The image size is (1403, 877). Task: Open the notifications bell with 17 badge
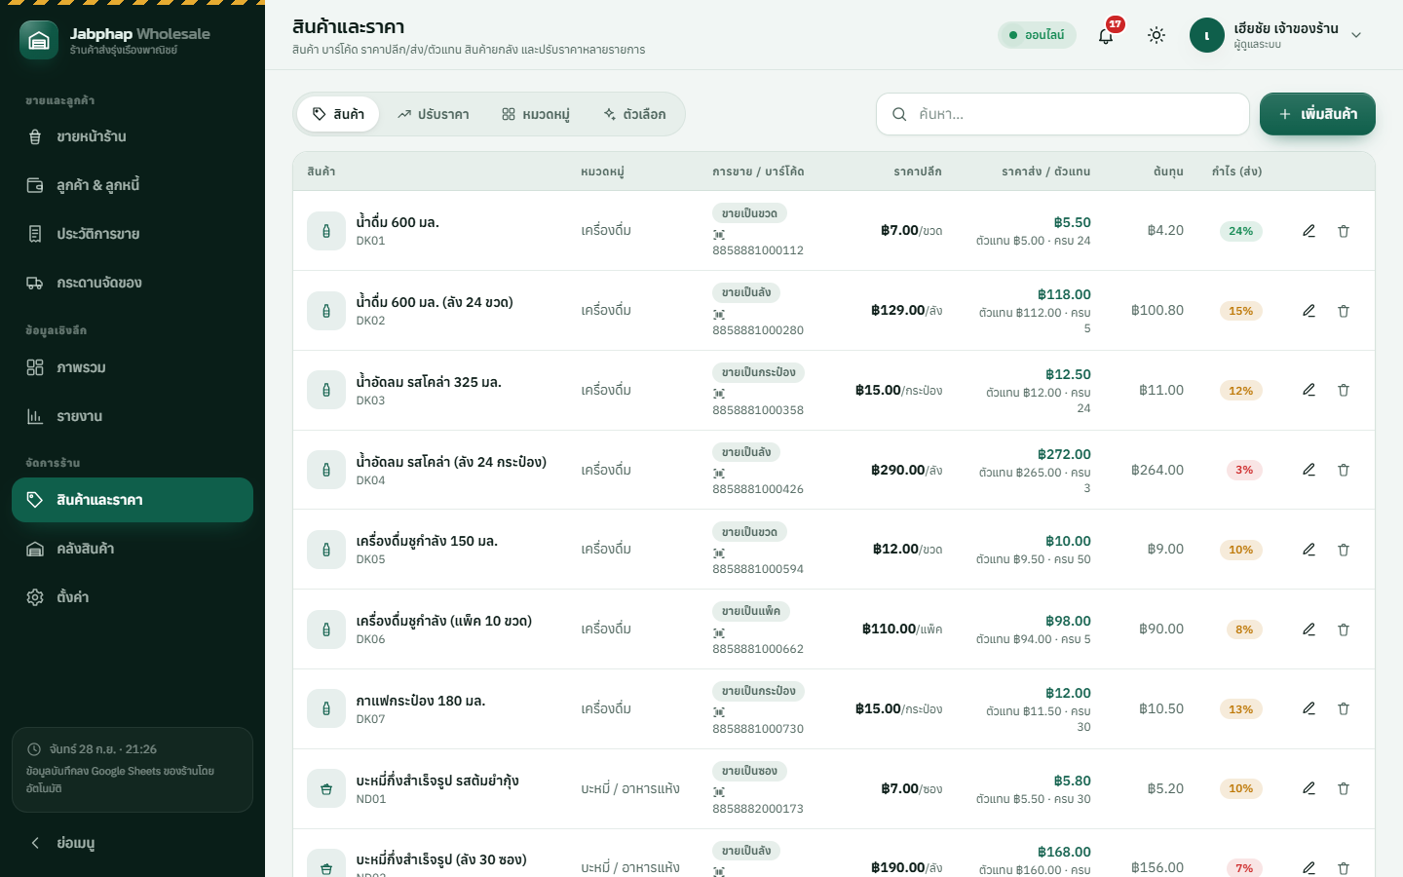1106,35
